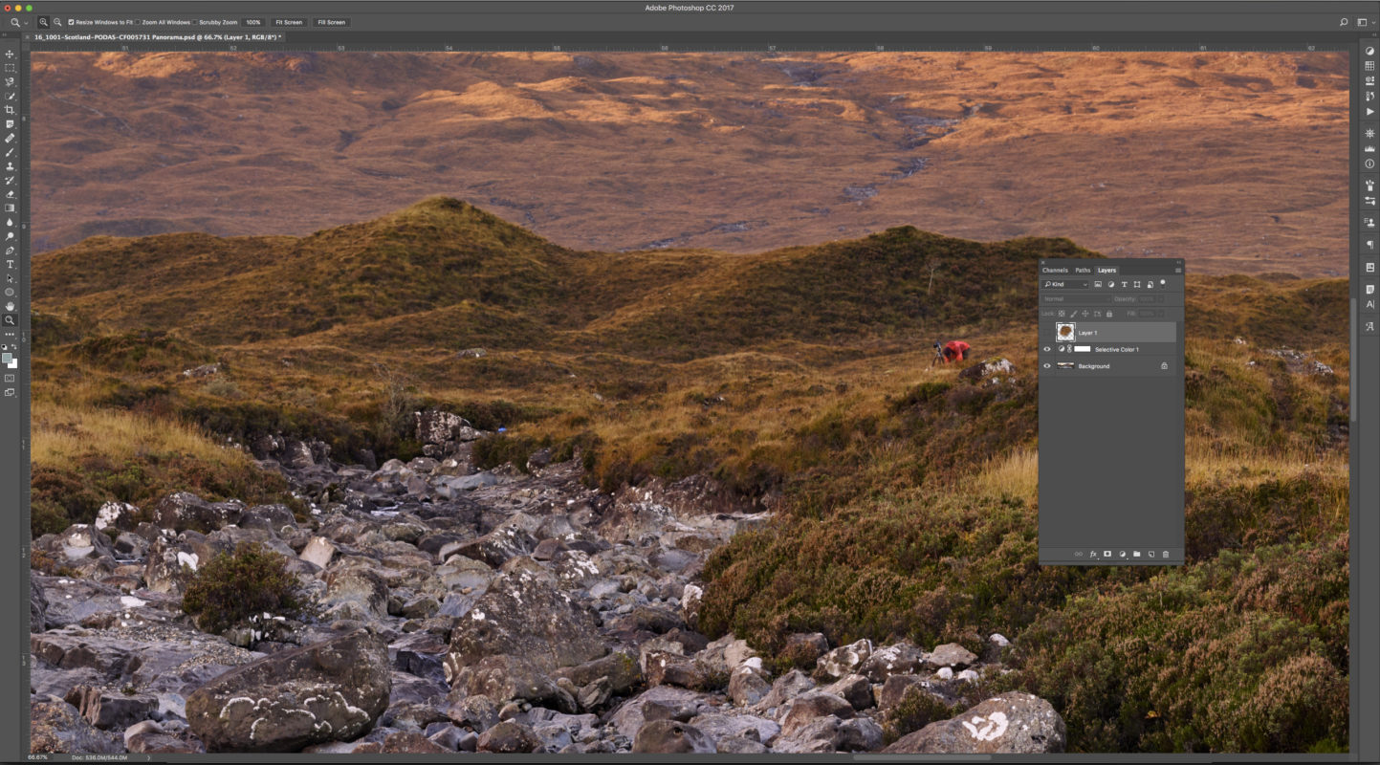Select the Clone Stamp tool
Viewport: 1380px width, 765px height.
point(11,165)
